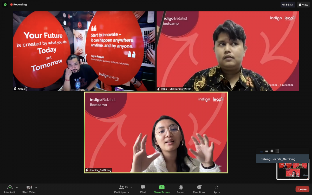Image resolution: width=312 pixels, height=195 pixels.
Task: Click the pin icon beside Arthur's name
Action: (x=15, y=89)
